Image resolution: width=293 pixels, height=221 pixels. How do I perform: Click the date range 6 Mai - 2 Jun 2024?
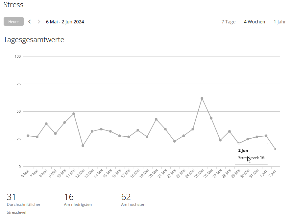65,22
